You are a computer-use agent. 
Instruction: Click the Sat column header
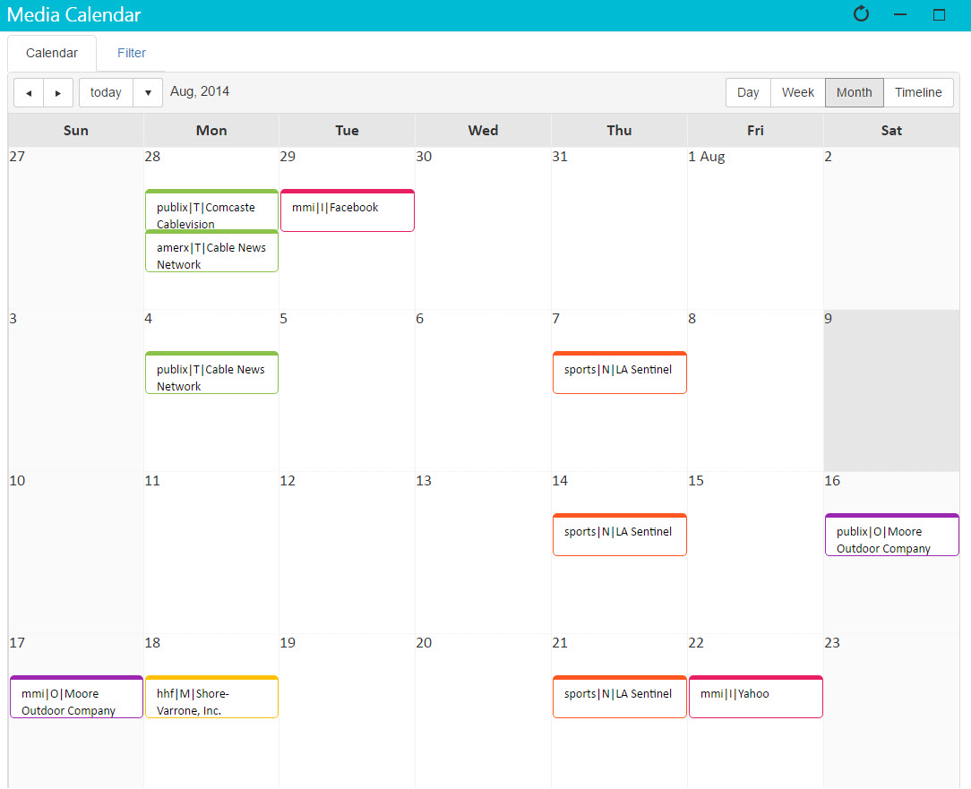[892, 131]
